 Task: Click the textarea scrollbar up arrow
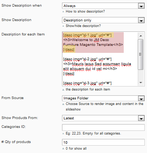tap(141, 36)
